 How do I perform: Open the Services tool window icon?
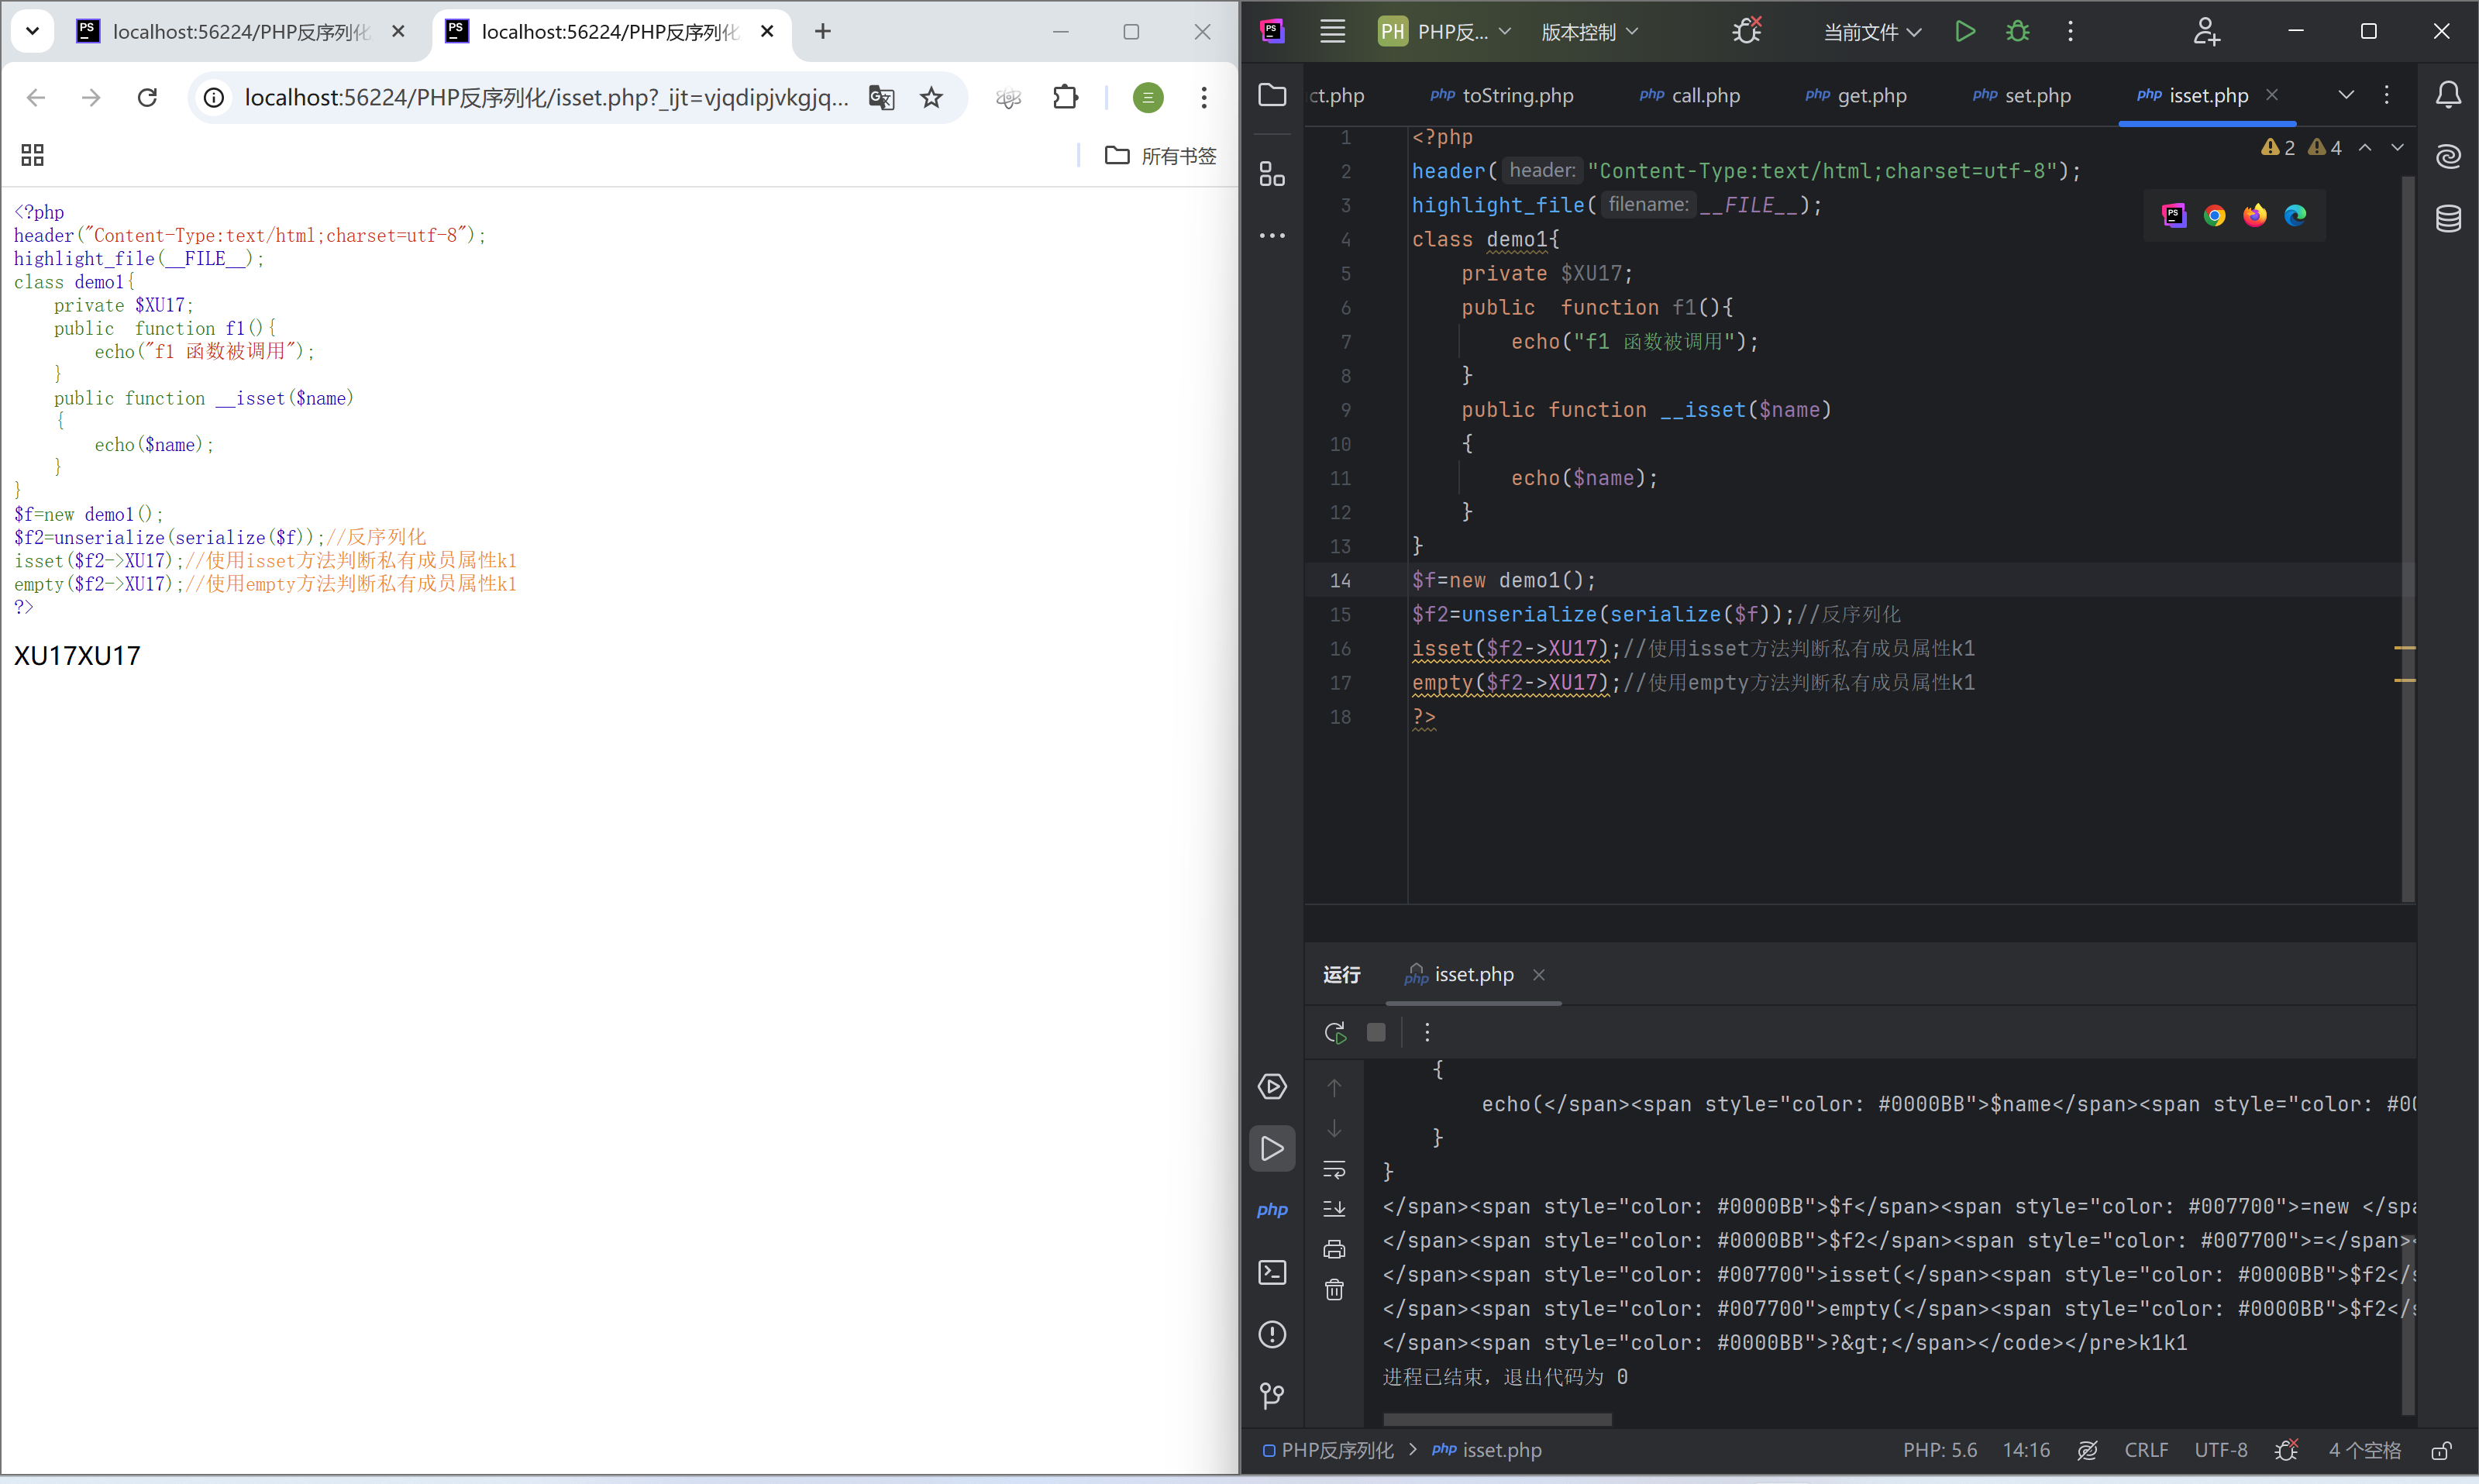pyautogui.click(x=1272, y=1087)
